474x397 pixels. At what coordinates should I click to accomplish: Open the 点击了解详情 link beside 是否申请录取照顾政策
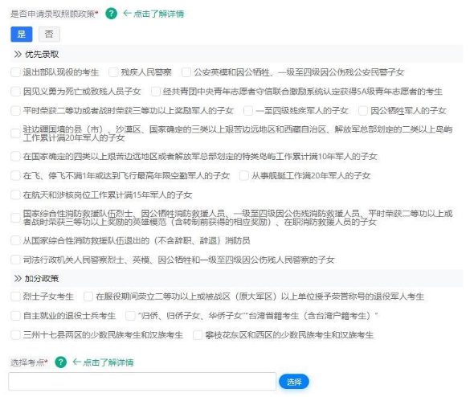point(158,14)
